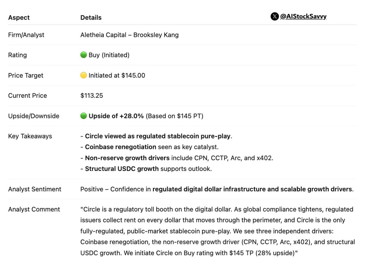Click Aletheia Capital – Brooksley Kang text
Viewport: 370px width, 270px height.
pyautogui.click(x=129, y=35)
